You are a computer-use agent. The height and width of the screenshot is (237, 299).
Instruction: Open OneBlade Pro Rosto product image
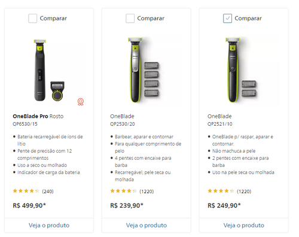click(49, 71)
